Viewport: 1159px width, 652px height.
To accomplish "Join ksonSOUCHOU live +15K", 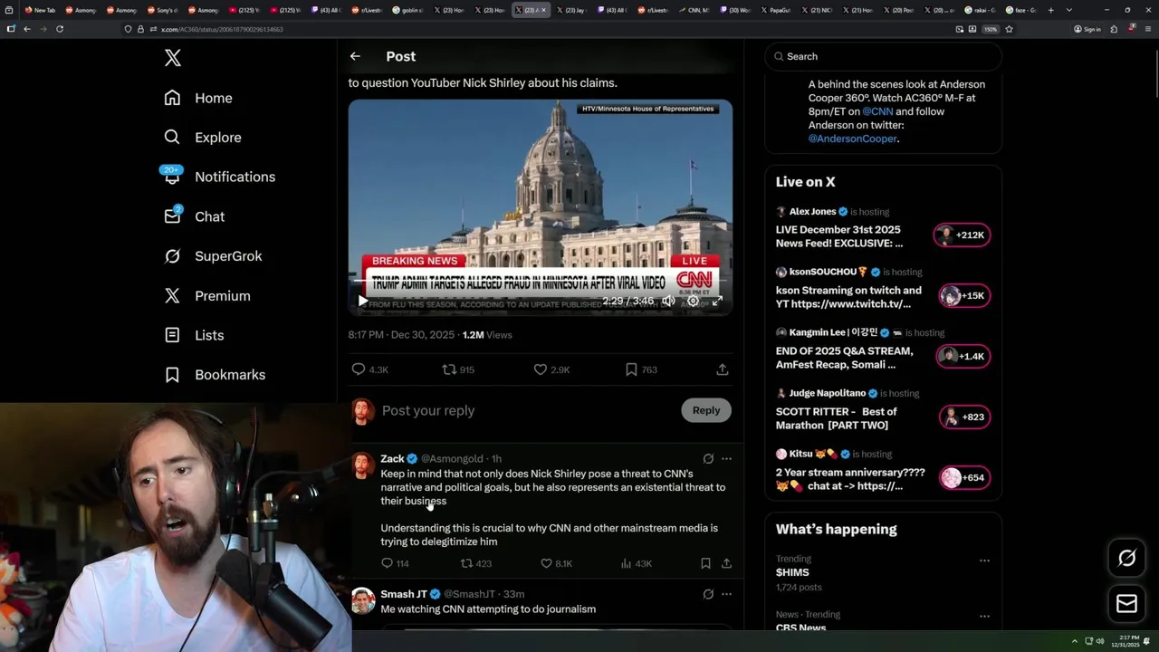I will 963,296.
